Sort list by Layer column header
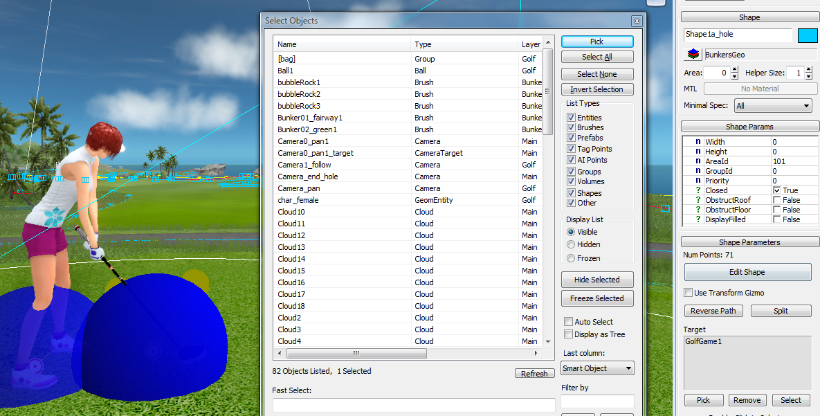The image size is (820, 416). tap(531, 44)
